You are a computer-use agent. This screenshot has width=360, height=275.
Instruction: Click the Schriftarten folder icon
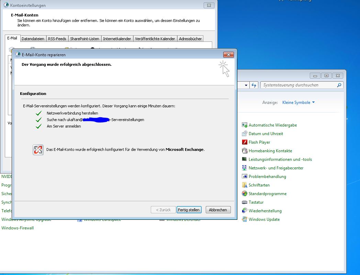click(245, 185)
